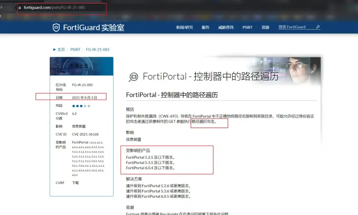Click the 概括 section heading
Viewport: 358px width, 215px height.
point(130,109)
